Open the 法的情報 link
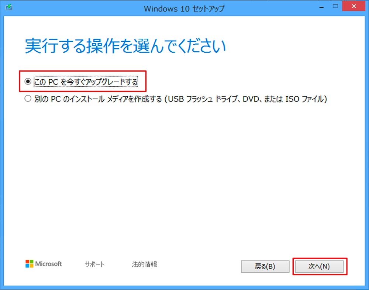369x290 pixels. (144, 264)
